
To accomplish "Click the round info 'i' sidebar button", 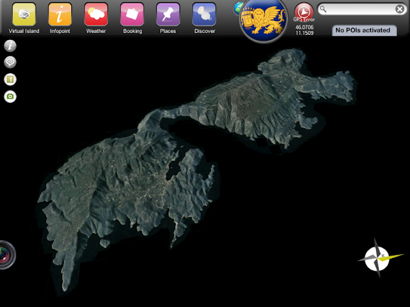I will [x=10, y=46].
